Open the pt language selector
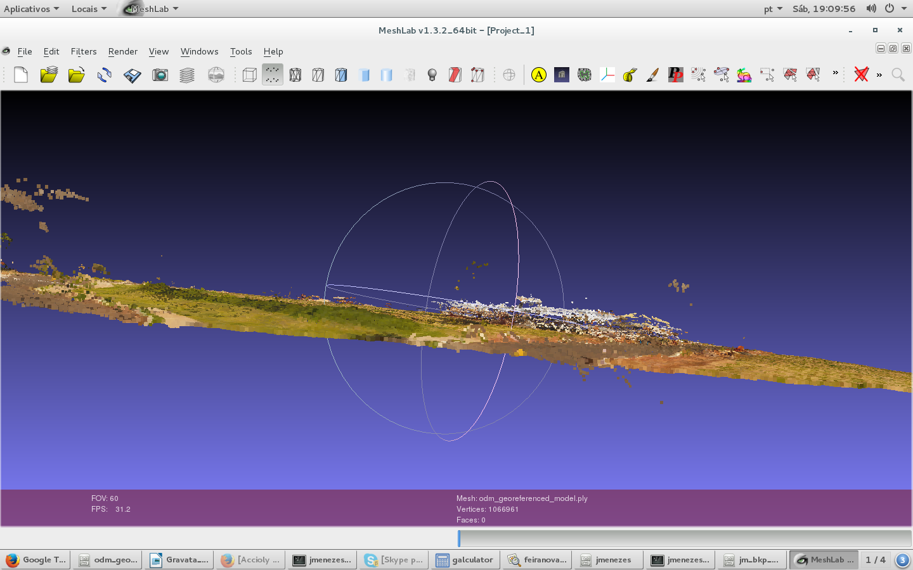The width and height of the screenshot is (913, 570). point(771,8)
